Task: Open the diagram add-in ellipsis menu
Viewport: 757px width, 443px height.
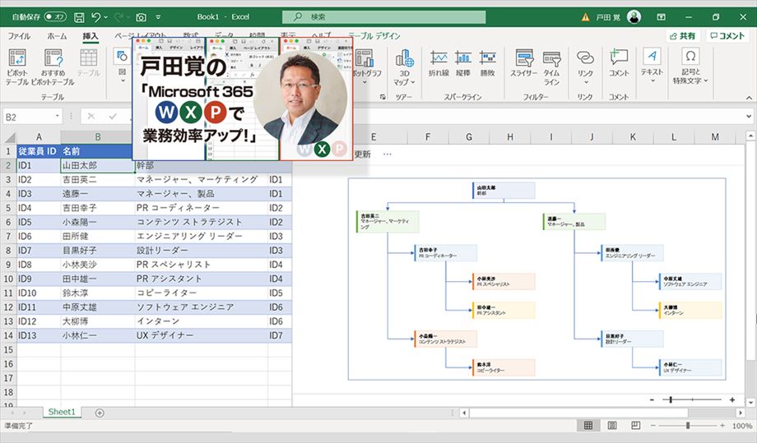Action: [388, 155]
